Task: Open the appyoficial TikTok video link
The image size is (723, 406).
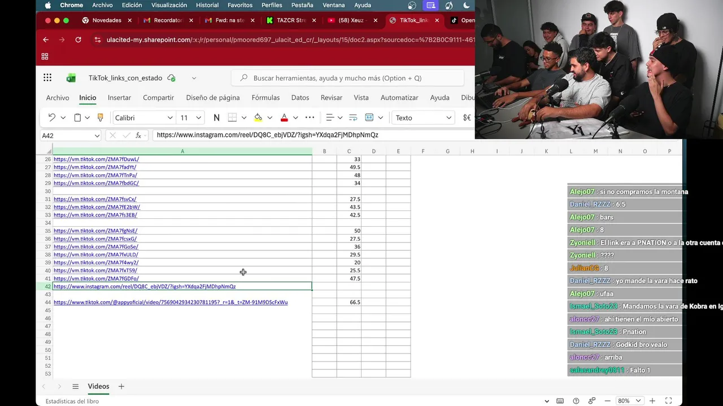Action: [171, 302]
